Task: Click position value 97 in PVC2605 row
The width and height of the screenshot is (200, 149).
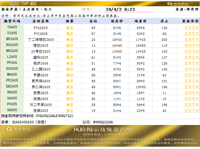Action: coord(93,34)
